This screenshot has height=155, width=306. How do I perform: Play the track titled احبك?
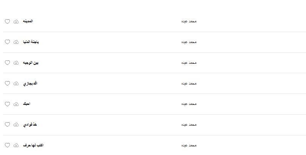pyautogui.click(x=26, y=104)
